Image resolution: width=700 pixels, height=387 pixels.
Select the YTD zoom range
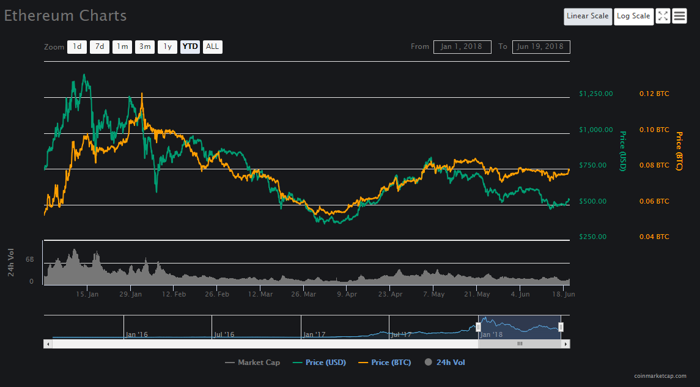(x=190, y=47)
